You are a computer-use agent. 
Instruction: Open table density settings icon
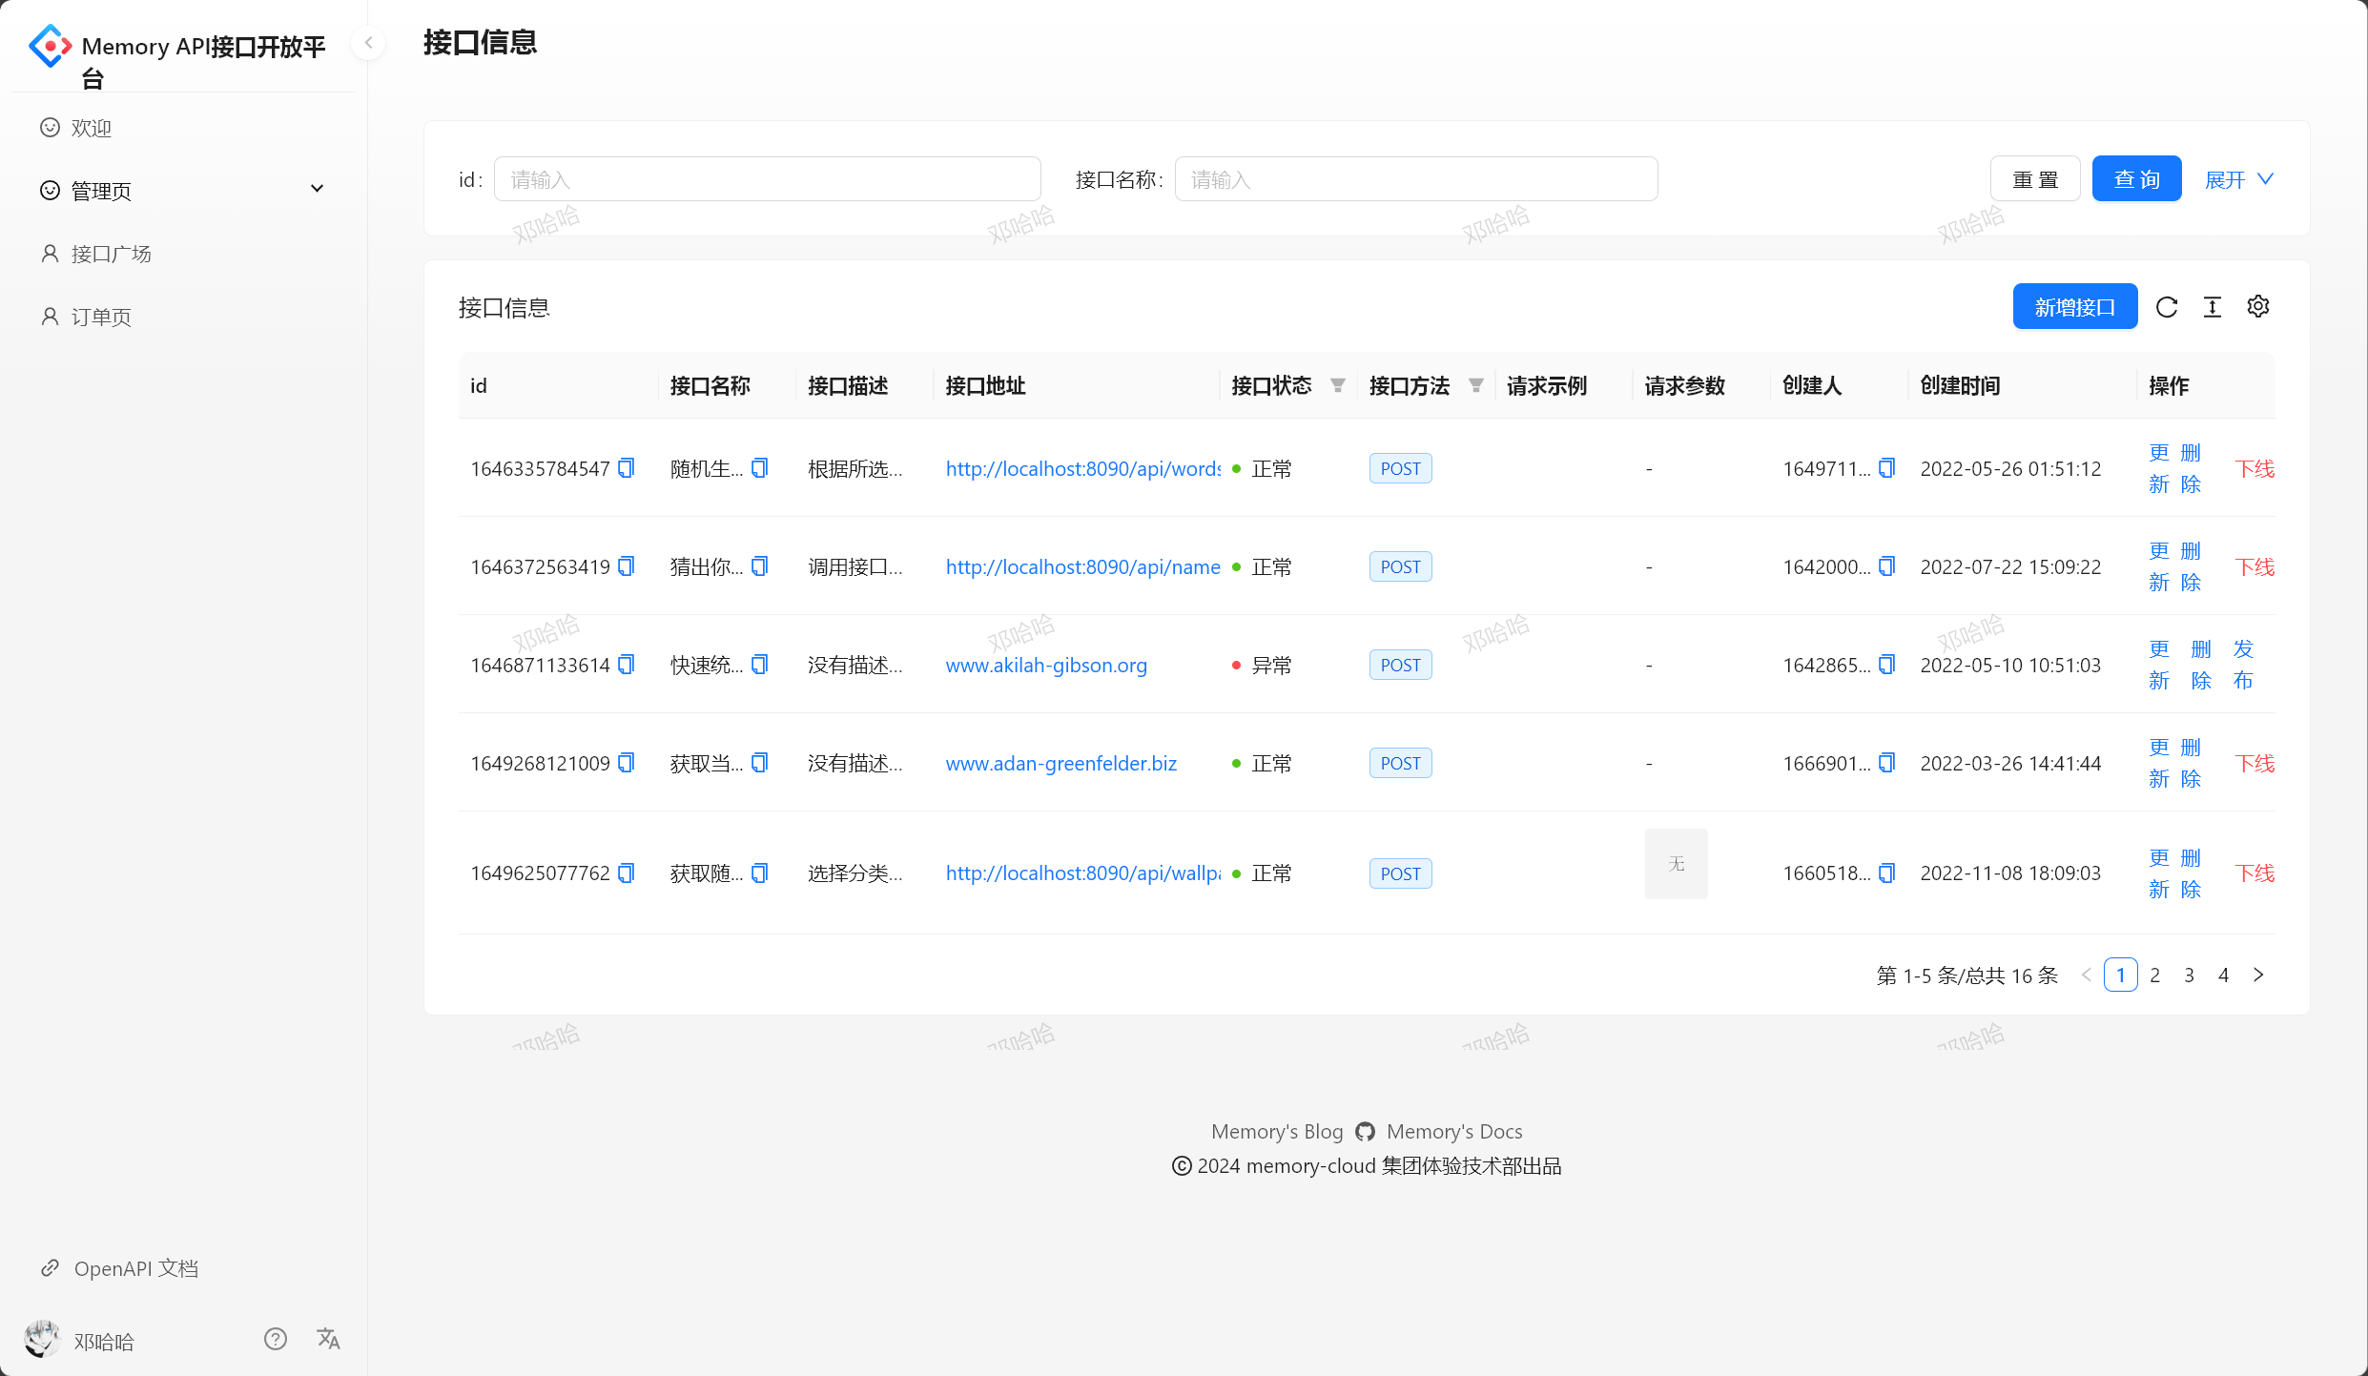[2213, 307]
